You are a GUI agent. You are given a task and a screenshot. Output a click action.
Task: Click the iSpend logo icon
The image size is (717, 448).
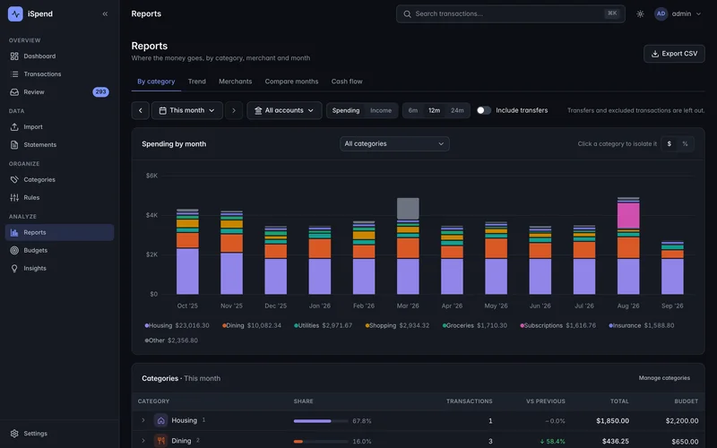(15, 13)
